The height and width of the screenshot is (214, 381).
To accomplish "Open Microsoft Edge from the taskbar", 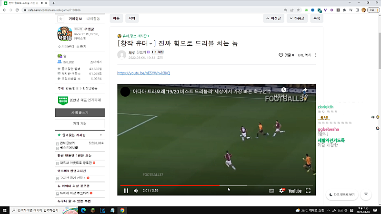I will tap(83, 210).
